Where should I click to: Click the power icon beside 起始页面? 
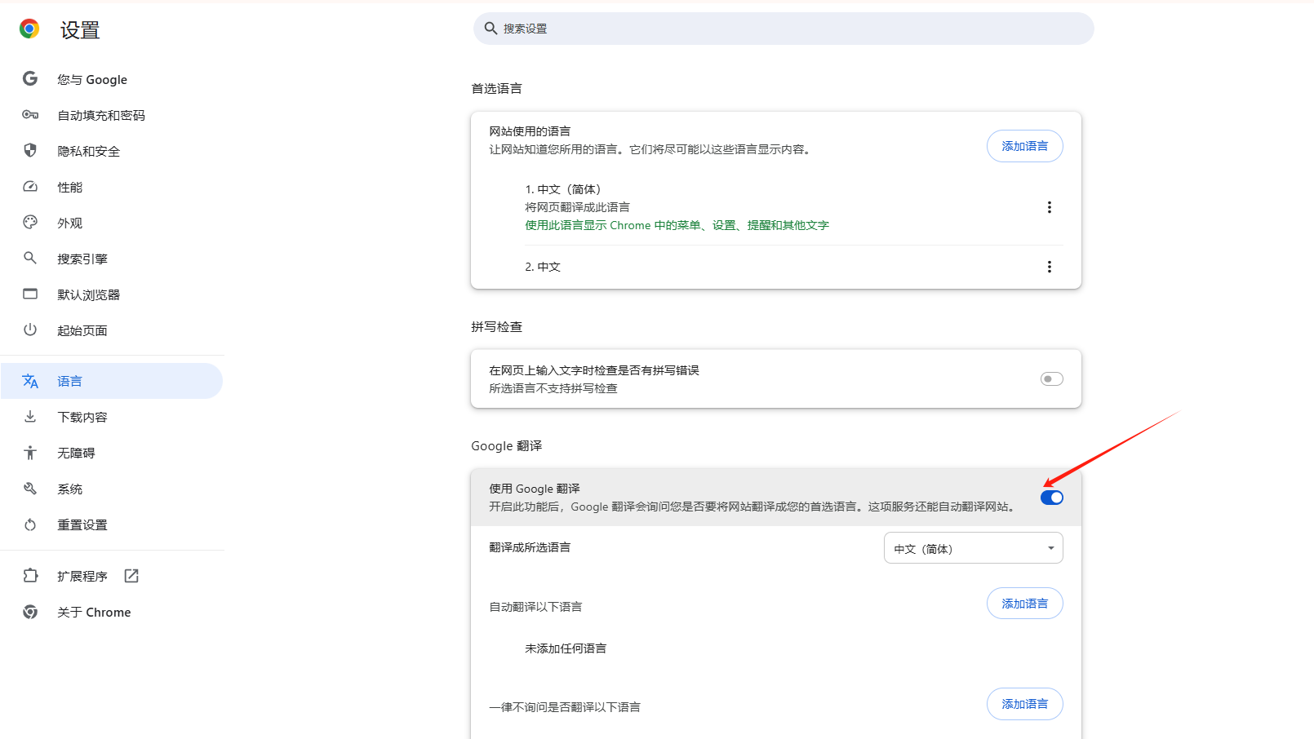(x=30, y=330)
